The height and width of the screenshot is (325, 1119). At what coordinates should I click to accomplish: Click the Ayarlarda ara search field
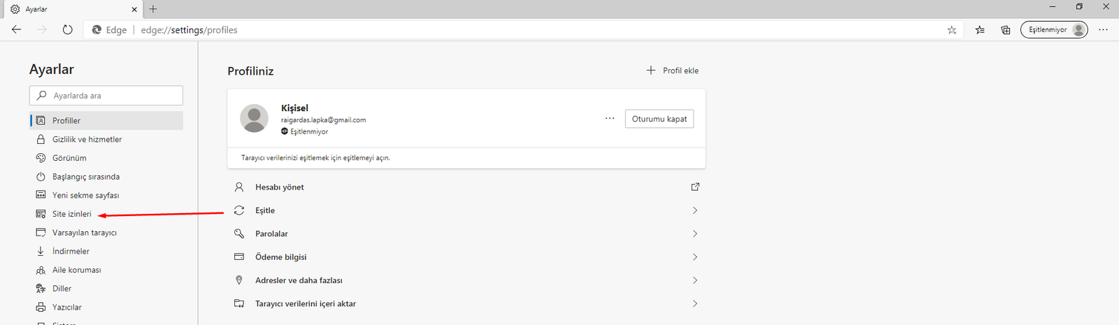[106, 96]
